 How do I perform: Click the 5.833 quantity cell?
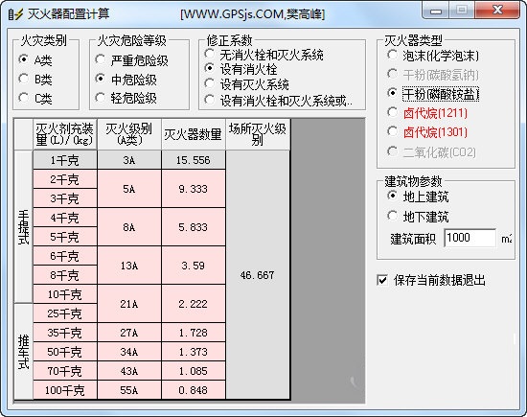[x=194, y=227]
